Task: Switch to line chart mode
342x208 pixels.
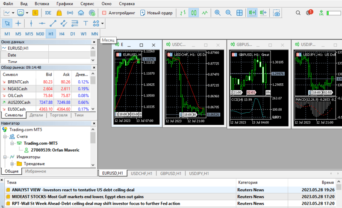Action: click(205, 13)
